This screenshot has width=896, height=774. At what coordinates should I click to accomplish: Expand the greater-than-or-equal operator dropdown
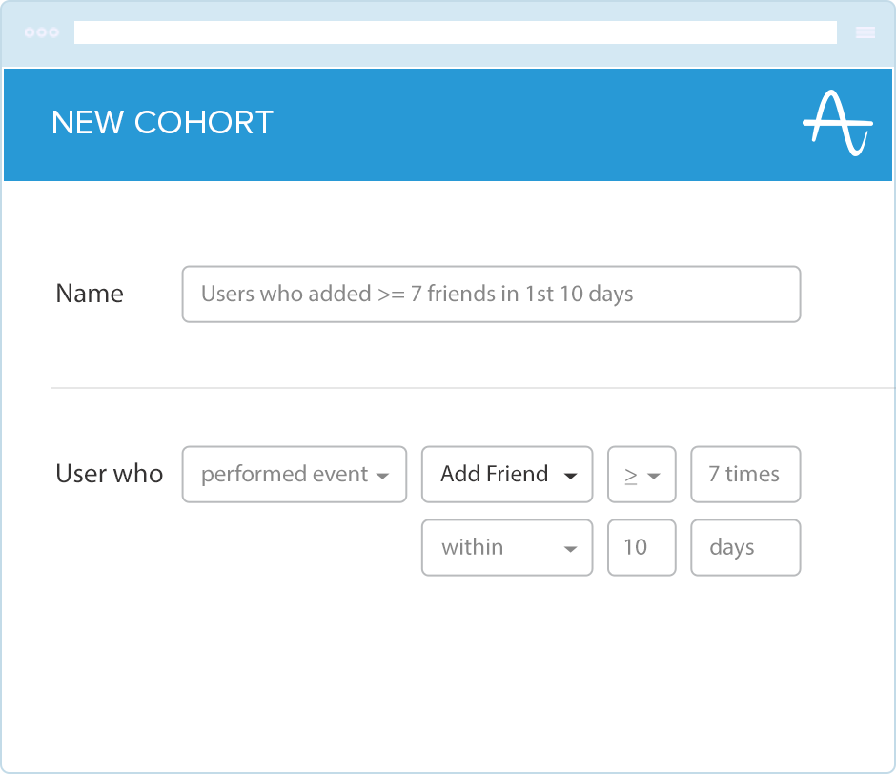coord(641,475)
